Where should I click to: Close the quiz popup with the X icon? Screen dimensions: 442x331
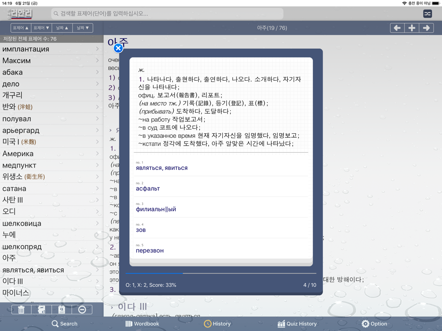tap(118, 48)
